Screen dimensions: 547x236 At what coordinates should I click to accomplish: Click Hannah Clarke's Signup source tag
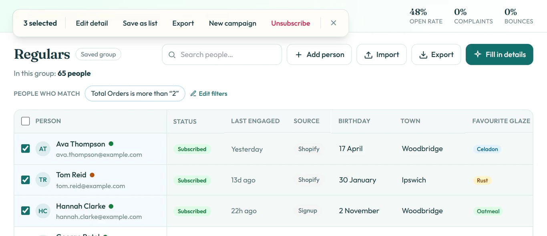308,210
